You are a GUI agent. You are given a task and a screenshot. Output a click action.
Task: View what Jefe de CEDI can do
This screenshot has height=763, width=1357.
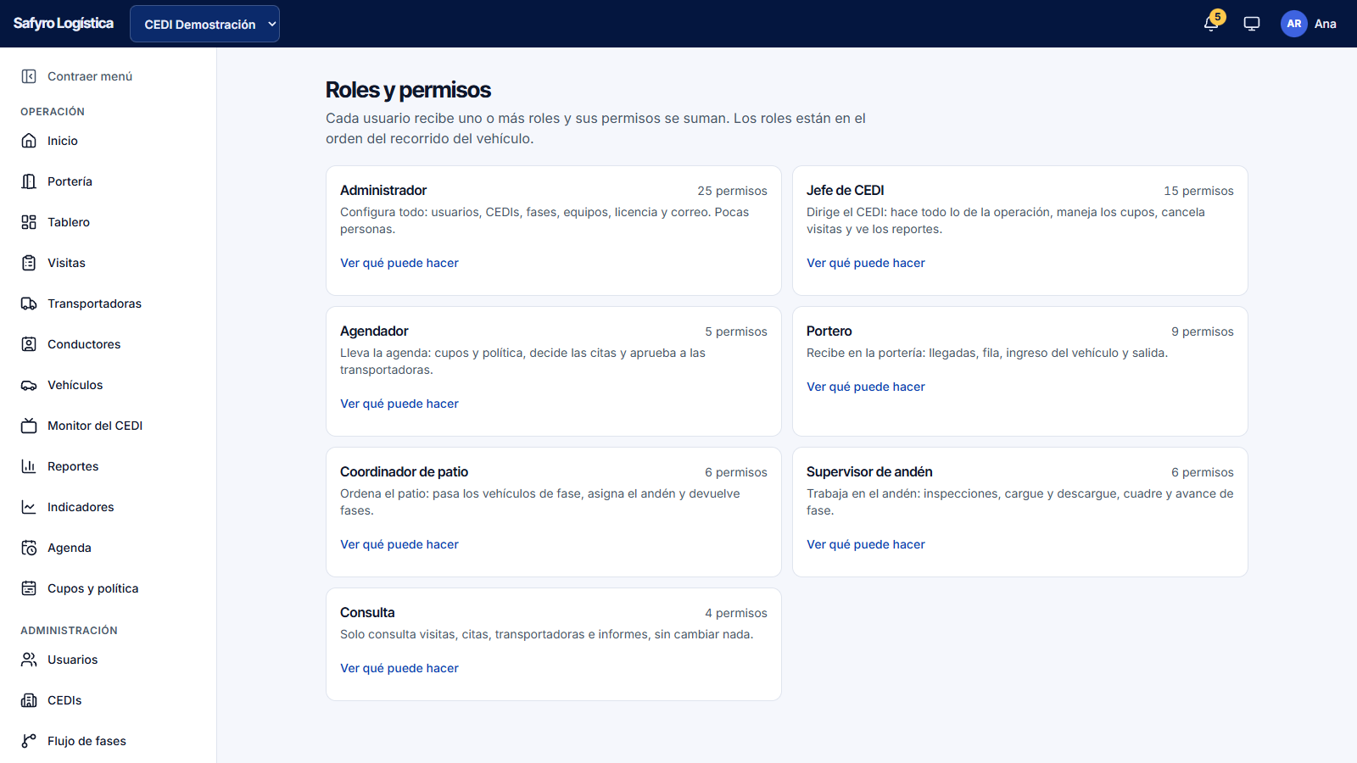866,263
